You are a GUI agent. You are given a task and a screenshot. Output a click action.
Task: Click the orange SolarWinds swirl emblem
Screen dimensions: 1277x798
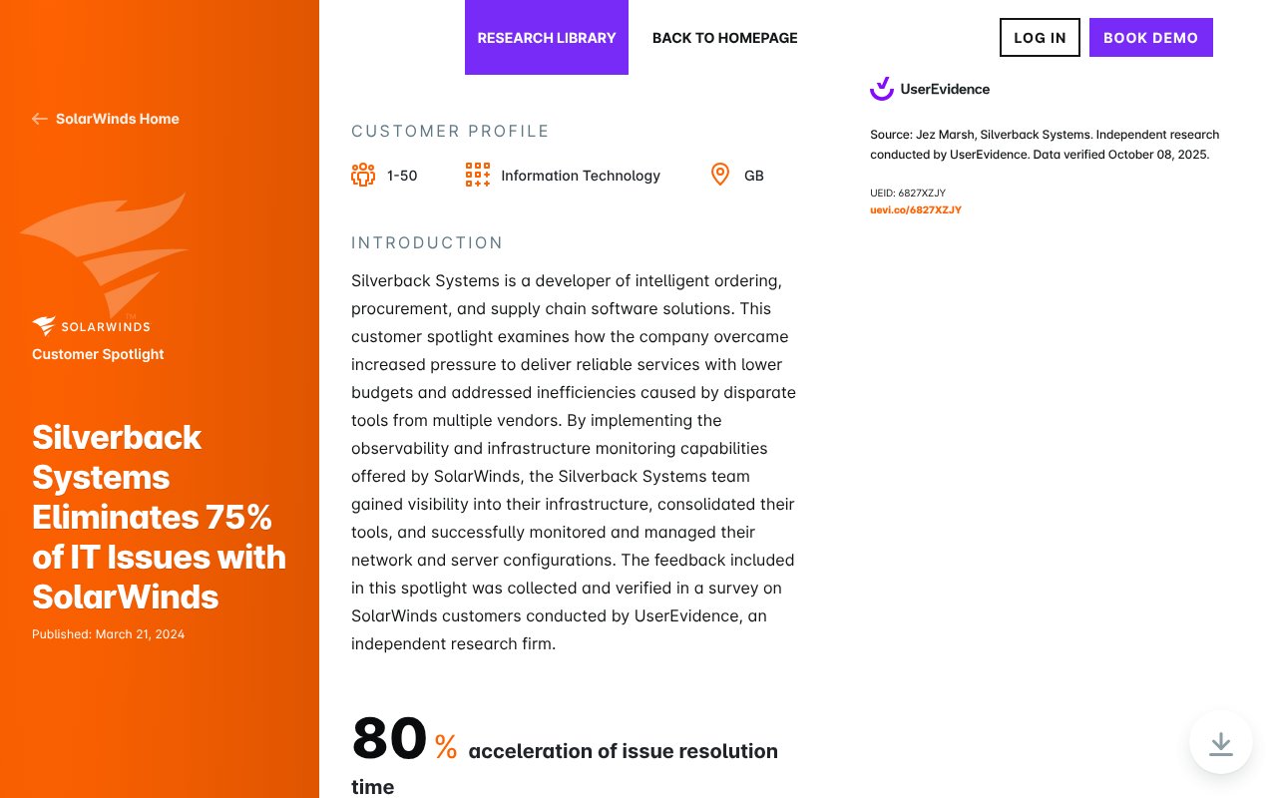(x=105, y=254)
